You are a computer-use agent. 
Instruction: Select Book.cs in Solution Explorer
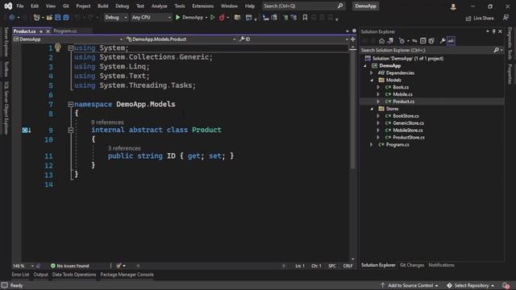coord(401,88)
